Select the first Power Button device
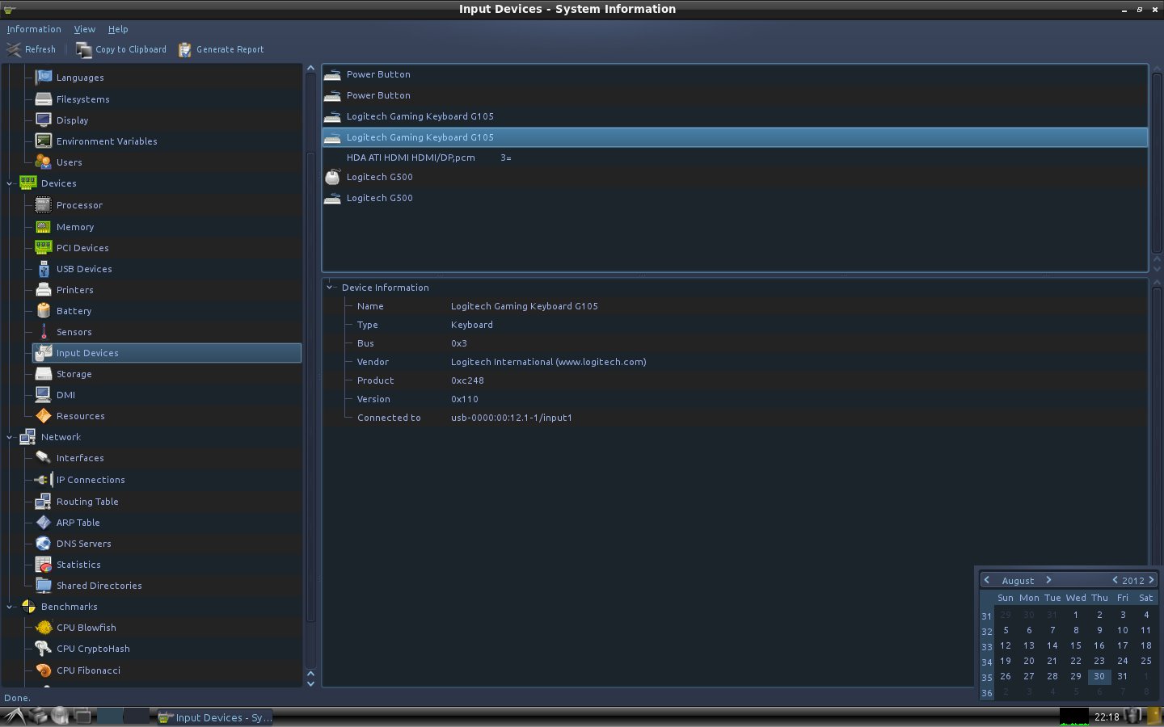The height and width of the screenshot is (727, 1164). click(x=735, y=74)
